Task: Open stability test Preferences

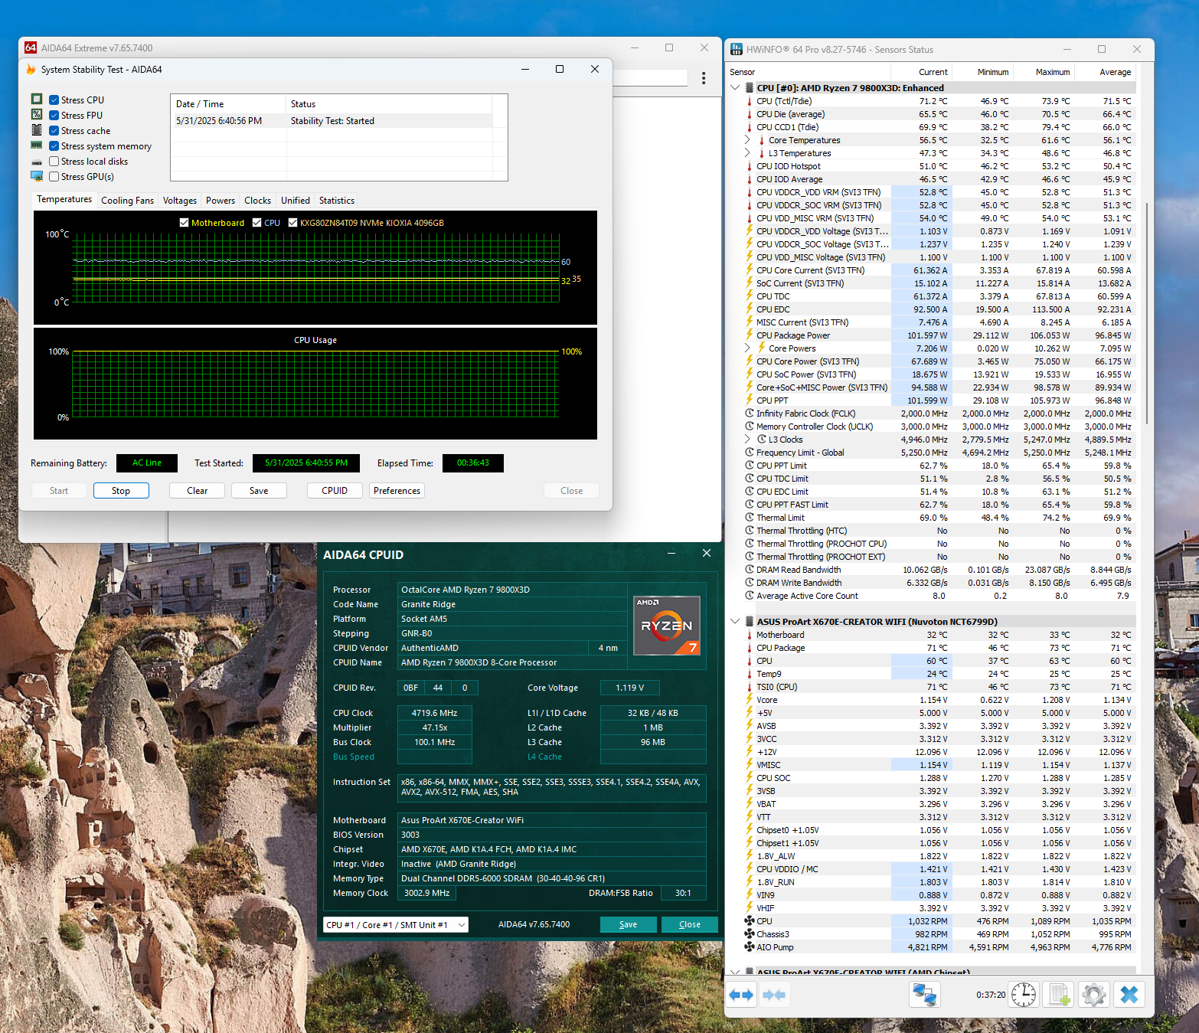Action: 397,491
